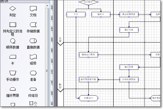Click the scroll-up arrow of shapes panel

click(47, 6)
